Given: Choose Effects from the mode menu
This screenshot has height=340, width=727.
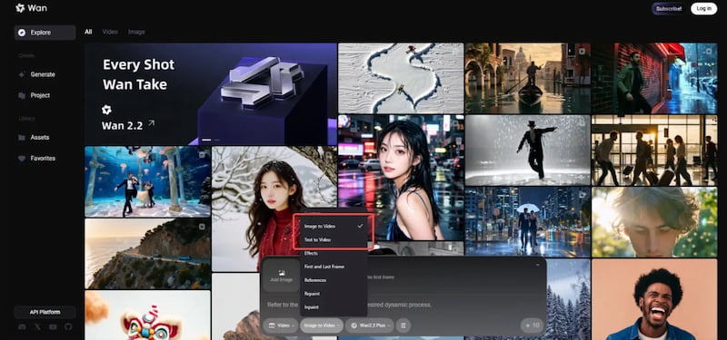Looking at the screenshot, I should click(x=333, y=254).
